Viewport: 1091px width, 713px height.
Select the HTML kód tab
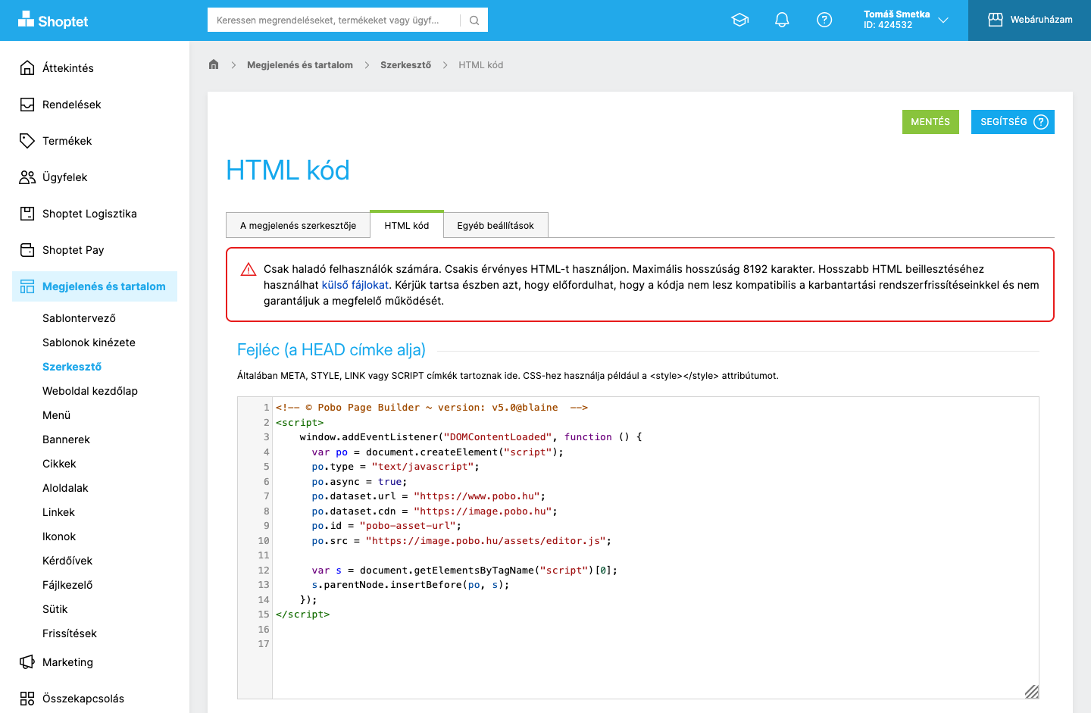[407, 225]
